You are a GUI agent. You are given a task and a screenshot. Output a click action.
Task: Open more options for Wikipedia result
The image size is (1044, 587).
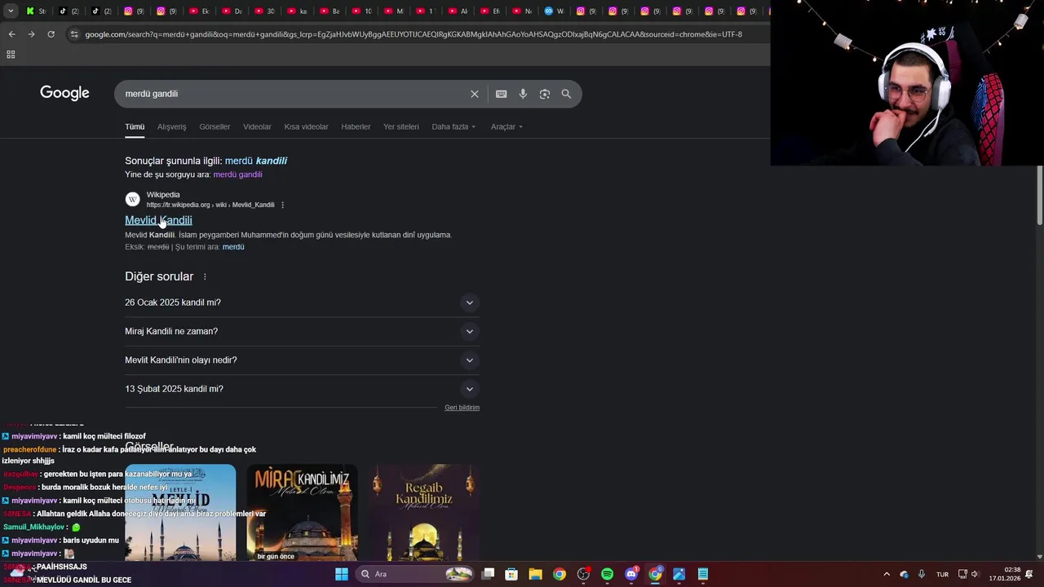pos(283,205)
